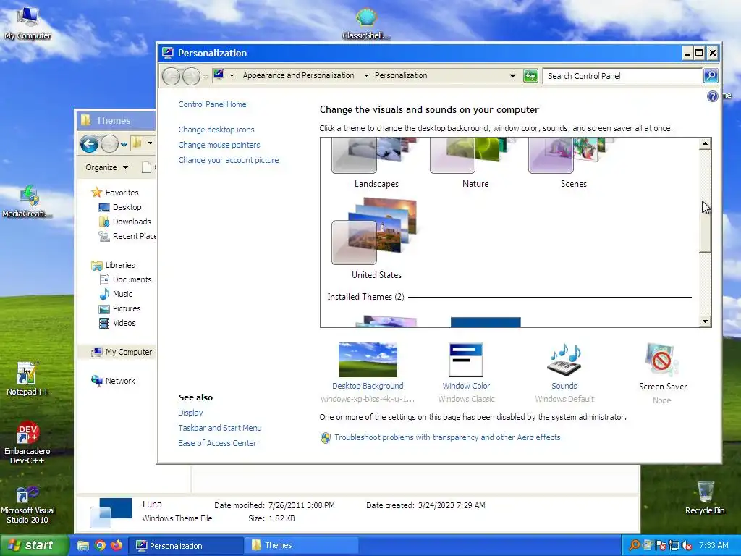Click the Search Control Panel field
This screenshot has width=741, height=556.
coord(622,76)
